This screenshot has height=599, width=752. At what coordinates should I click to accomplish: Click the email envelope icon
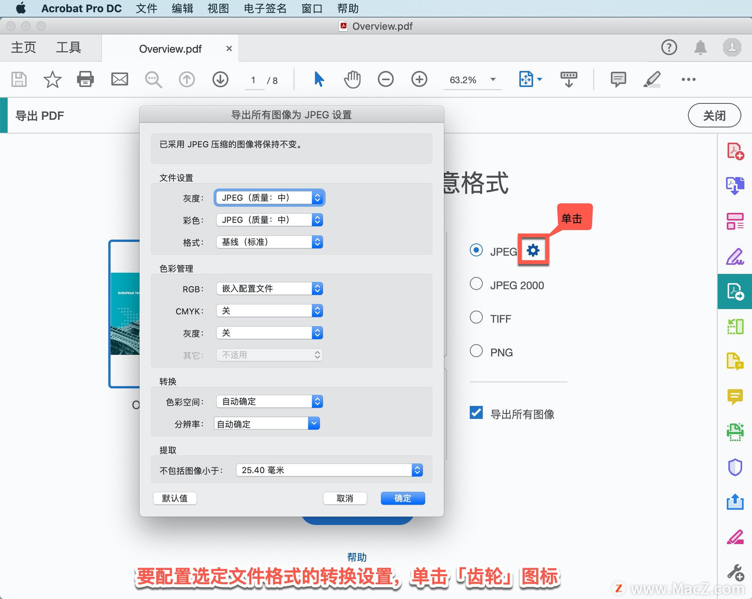pyautogui.click(x=119, y=80)
